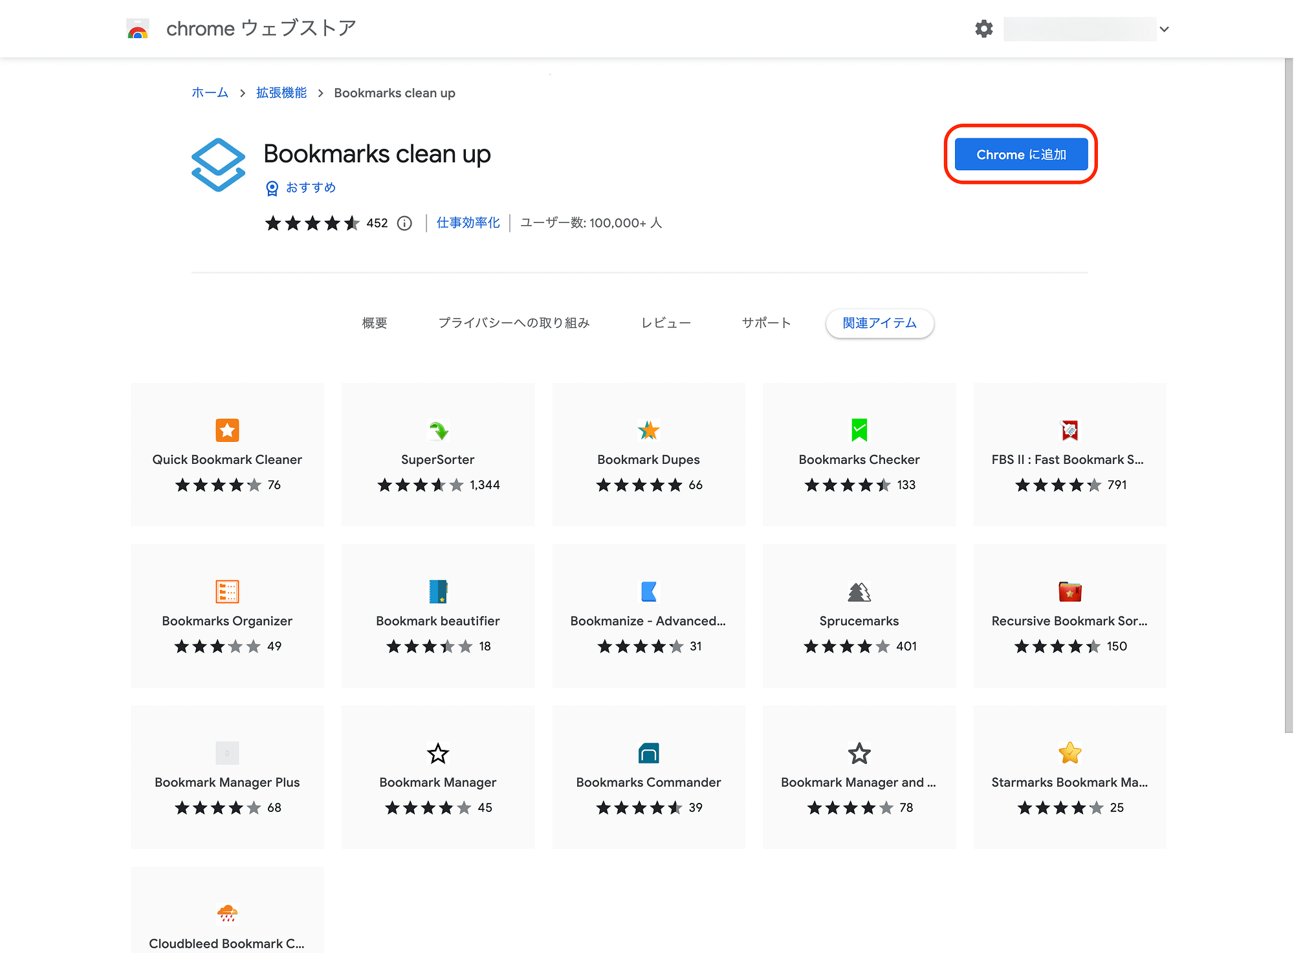Click the Bookmarks clean up layered logo
This screenshot has height=953, width=1294.
coord(218,165)
